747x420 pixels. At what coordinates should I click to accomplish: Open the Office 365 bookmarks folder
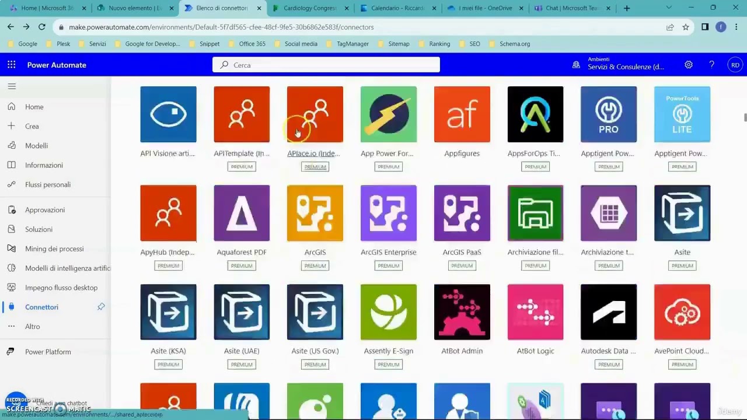246,44
